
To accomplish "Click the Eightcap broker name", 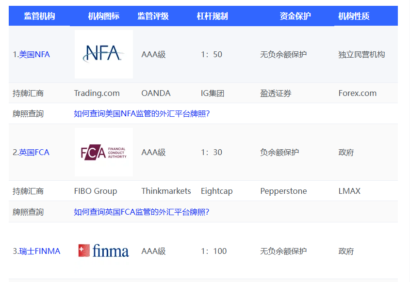I will click(216, 191).
